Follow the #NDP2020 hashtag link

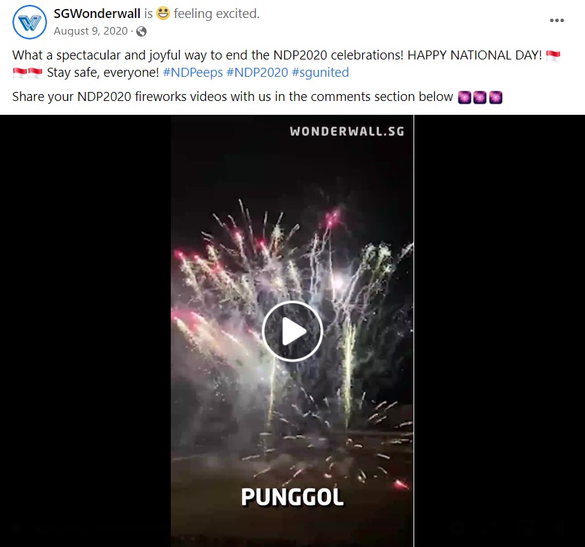pos(257,73)
